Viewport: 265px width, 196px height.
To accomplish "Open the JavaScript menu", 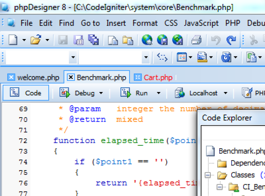I will pos(201,23).
